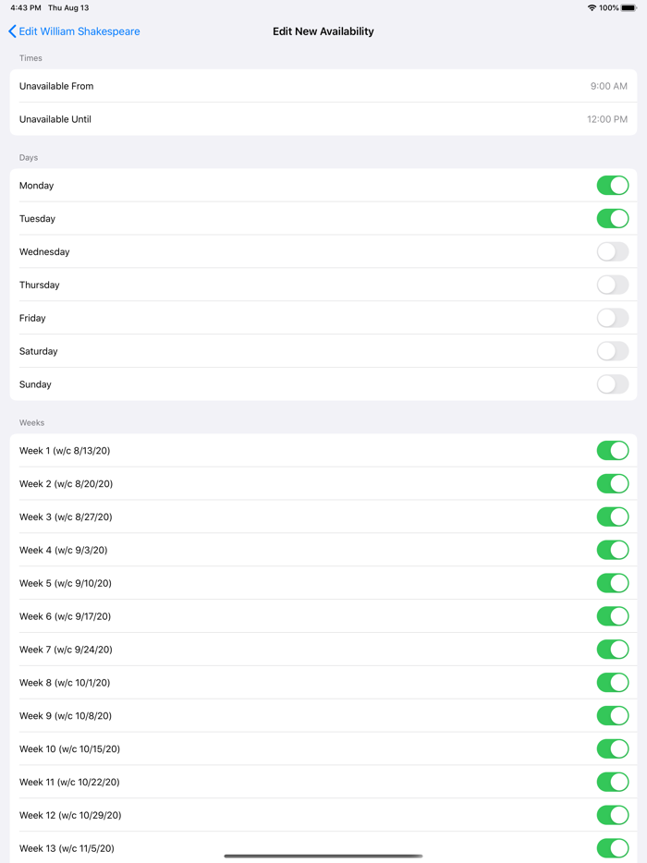Toggle Sunday on
This screenshot has height=863, width=647.
(x=612, y=385)
